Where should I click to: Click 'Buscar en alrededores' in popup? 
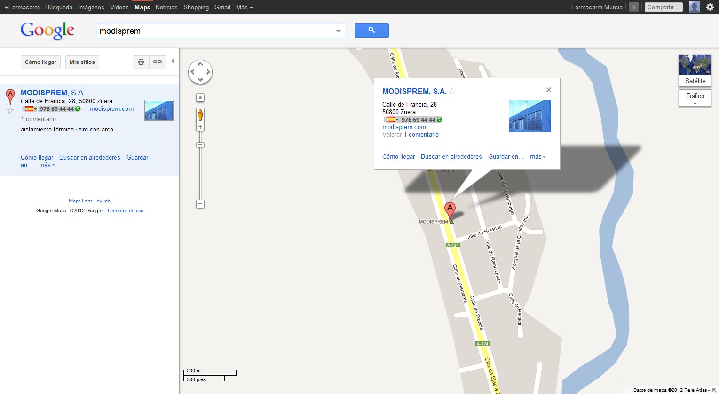click(451, 157)
